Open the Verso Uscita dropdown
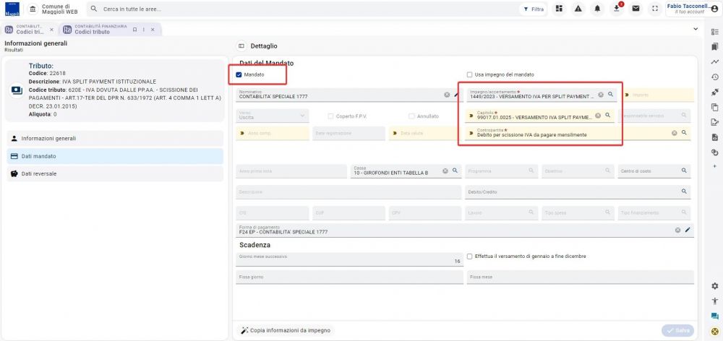 (x=272, y=116)
